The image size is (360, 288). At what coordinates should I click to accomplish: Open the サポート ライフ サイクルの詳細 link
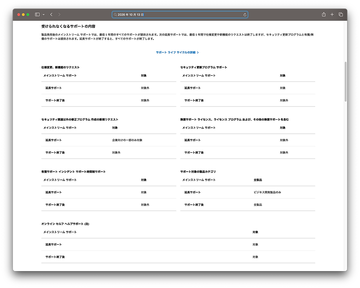(x=177, y=52)
